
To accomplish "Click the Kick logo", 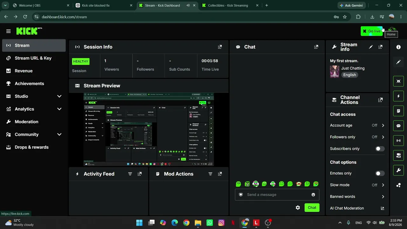I will tap(29, 31).
